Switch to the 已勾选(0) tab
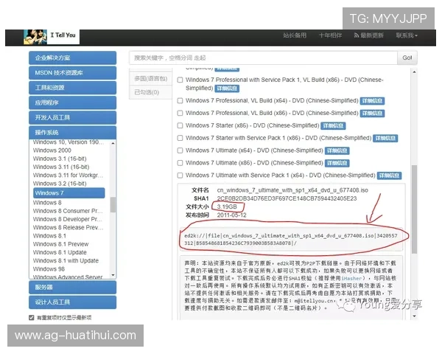The width and height of the screenshot is (442, 354). 150,92
